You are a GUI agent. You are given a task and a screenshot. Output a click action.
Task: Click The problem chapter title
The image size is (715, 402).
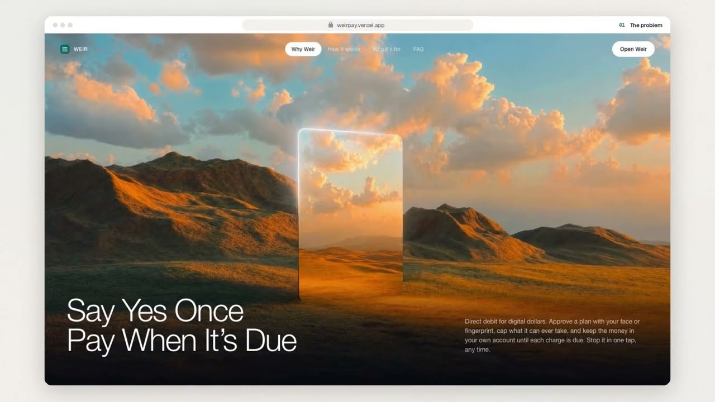tap(646, 25)
